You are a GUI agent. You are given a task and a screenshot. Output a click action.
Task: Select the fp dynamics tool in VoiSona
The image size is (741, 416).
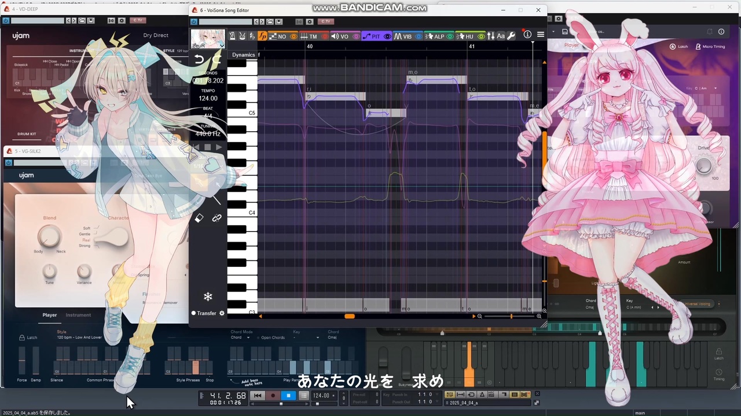[x=262, y=36]
